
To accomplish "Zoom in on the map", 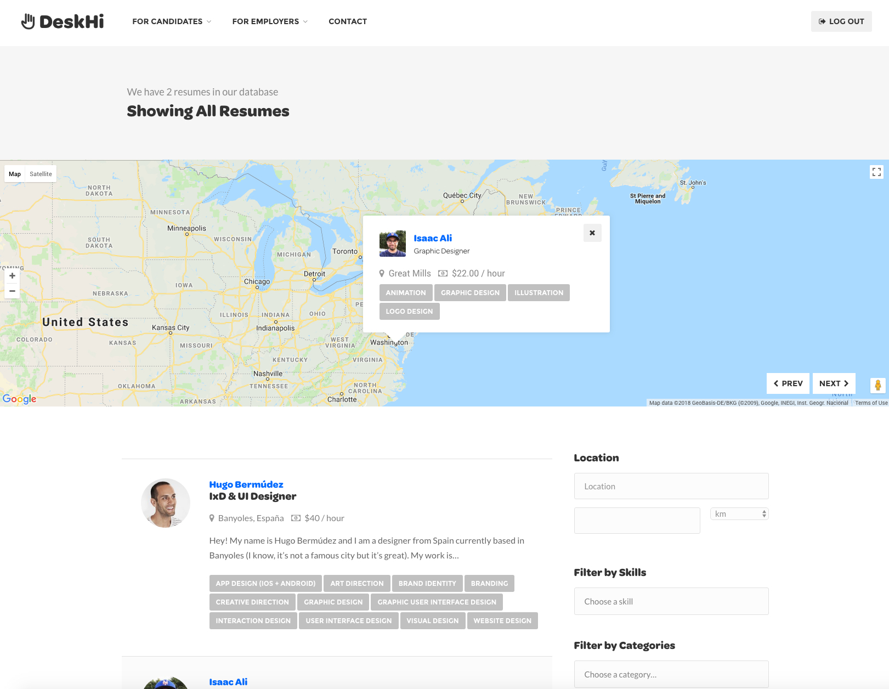I will (12, 276).
